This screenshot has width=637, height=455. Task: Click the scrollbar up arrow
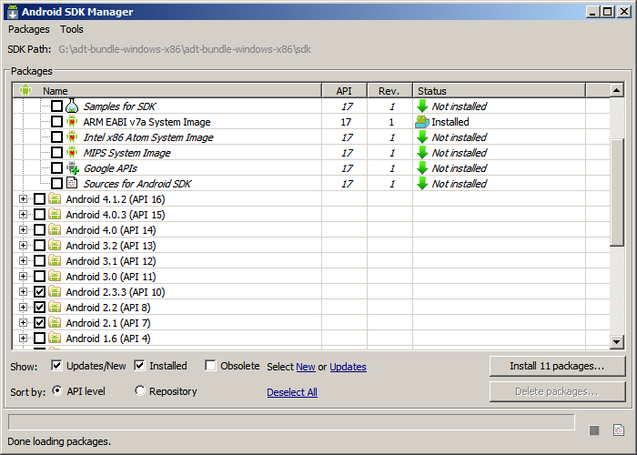(617, 90)
